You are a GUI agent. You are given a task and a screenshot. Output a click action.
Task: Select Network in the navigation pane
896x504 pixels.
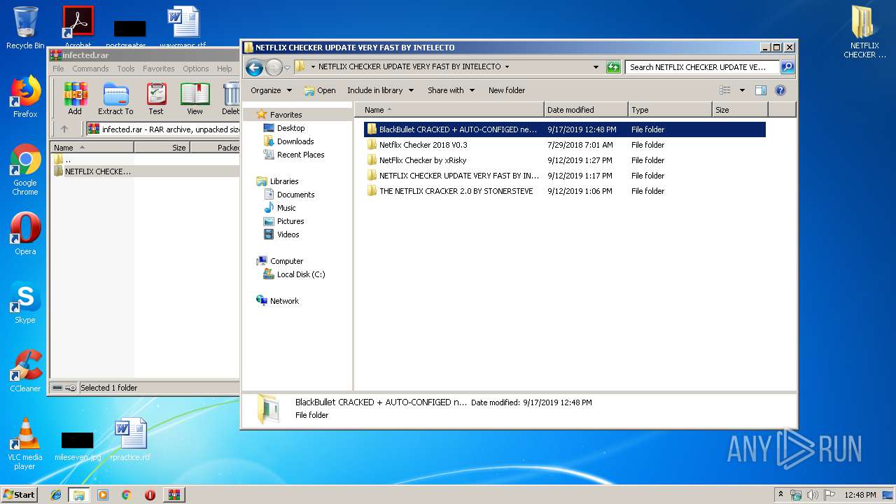pos(278,301)
